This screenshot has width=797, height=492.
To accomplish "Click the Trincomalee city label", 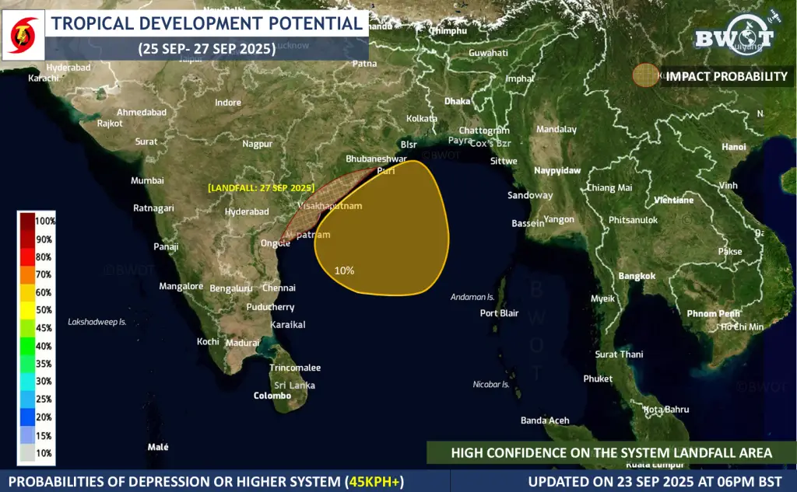I will pos(295,368).
